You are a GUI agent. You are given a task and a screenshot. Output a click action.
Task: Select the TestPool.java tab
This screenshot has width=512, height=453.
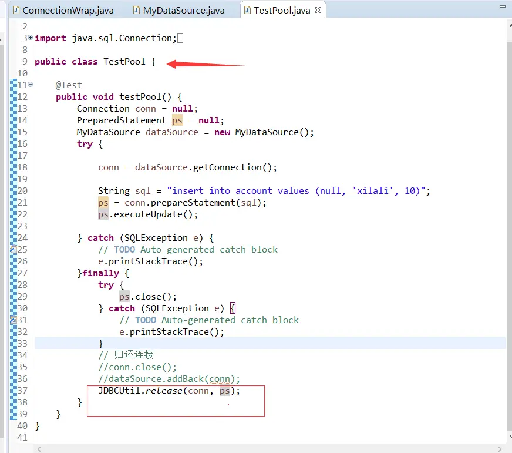click(282, 11)
